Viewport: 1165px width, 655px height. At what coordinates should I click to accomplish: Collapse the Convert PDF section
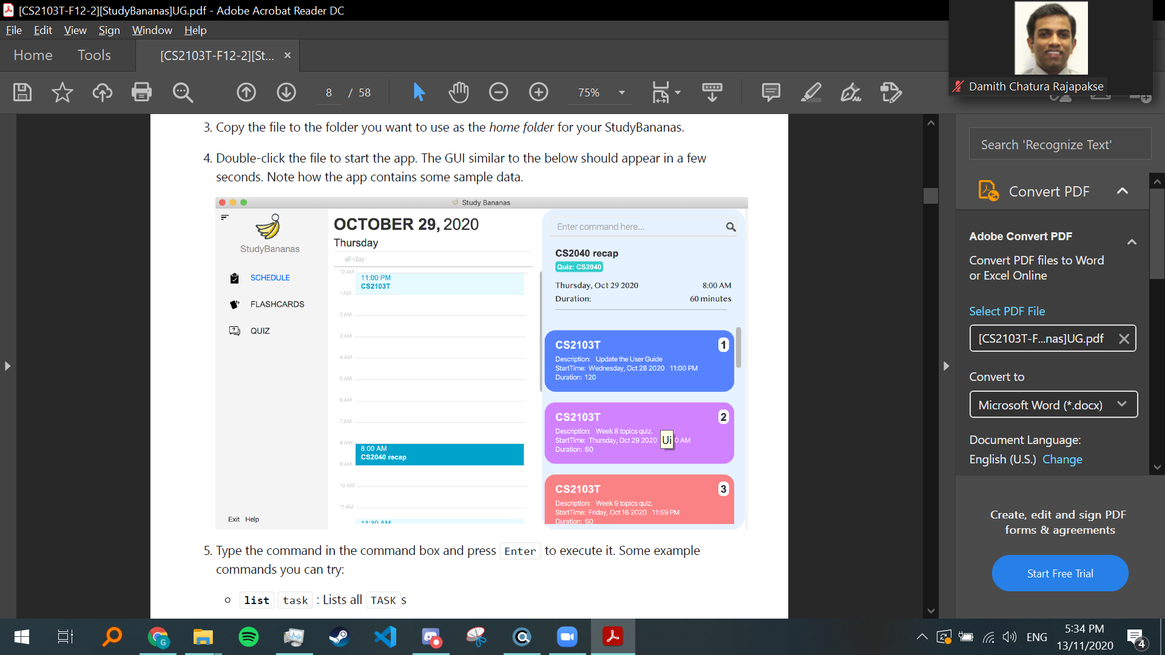pyautogui.click(x=1122, y=191)
